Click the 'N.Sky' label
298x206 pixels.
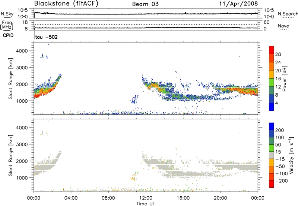coord(7,14)
